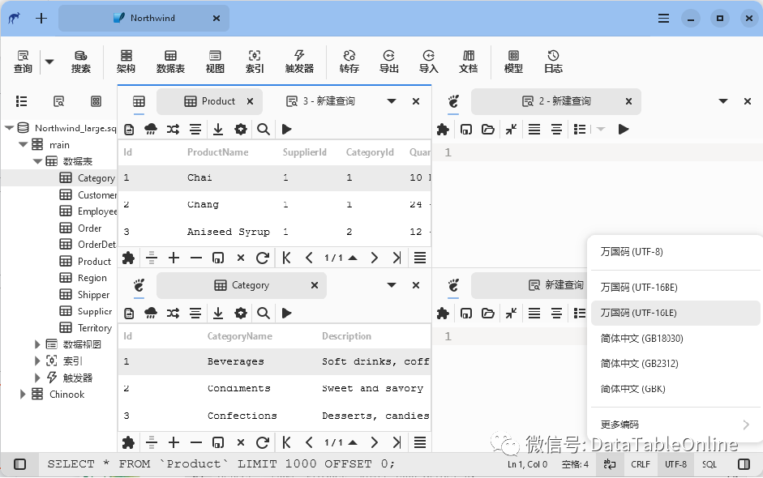Open the 更多编码 submenu

click(x=675, y=425)
